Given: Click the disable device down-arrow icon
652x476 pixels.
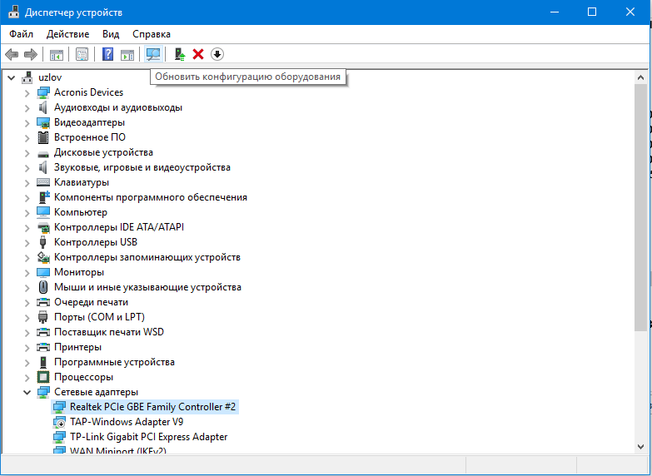Looking at the screenshot, I should pos(217,54).
